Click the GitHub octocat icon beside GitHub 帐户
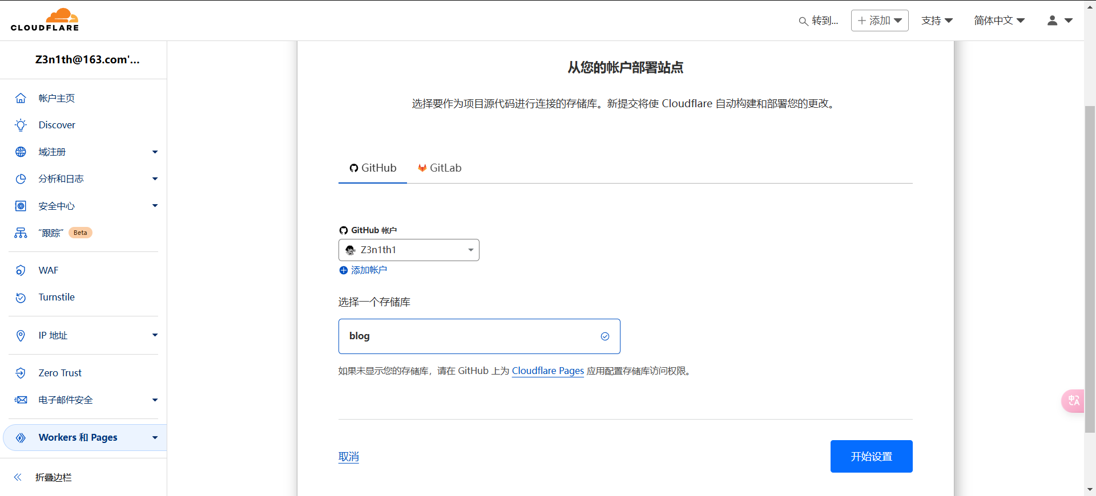Image resolution: width=1096 pixels, height=496 pixels. tap(344, 230)
